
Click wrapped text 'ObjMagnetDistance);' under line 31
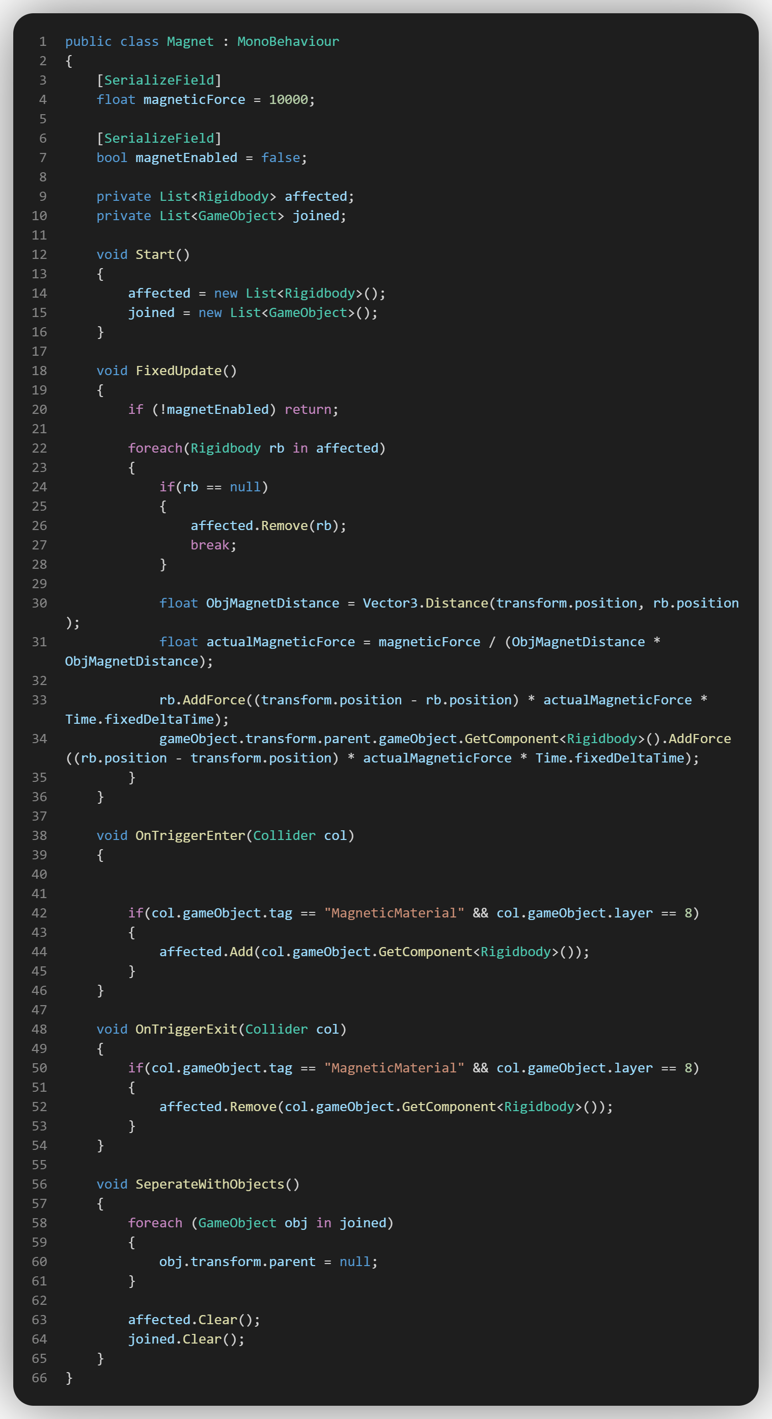139,662
